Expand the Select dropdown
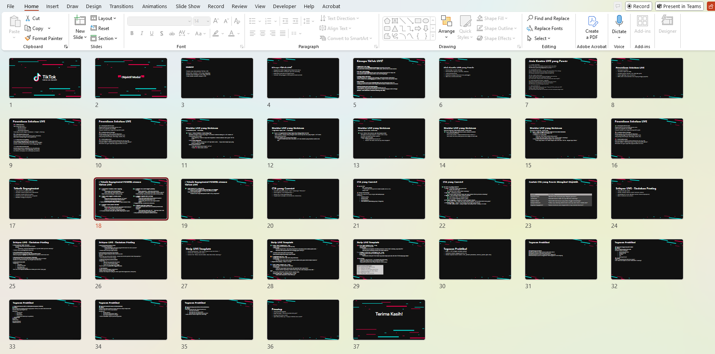 pos(539,38)
